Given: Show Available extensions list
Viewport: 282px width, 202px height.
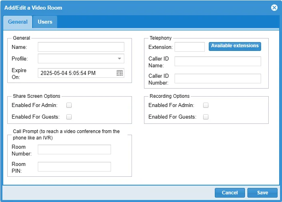Looking at the screenshot, I should click(235, 46).
